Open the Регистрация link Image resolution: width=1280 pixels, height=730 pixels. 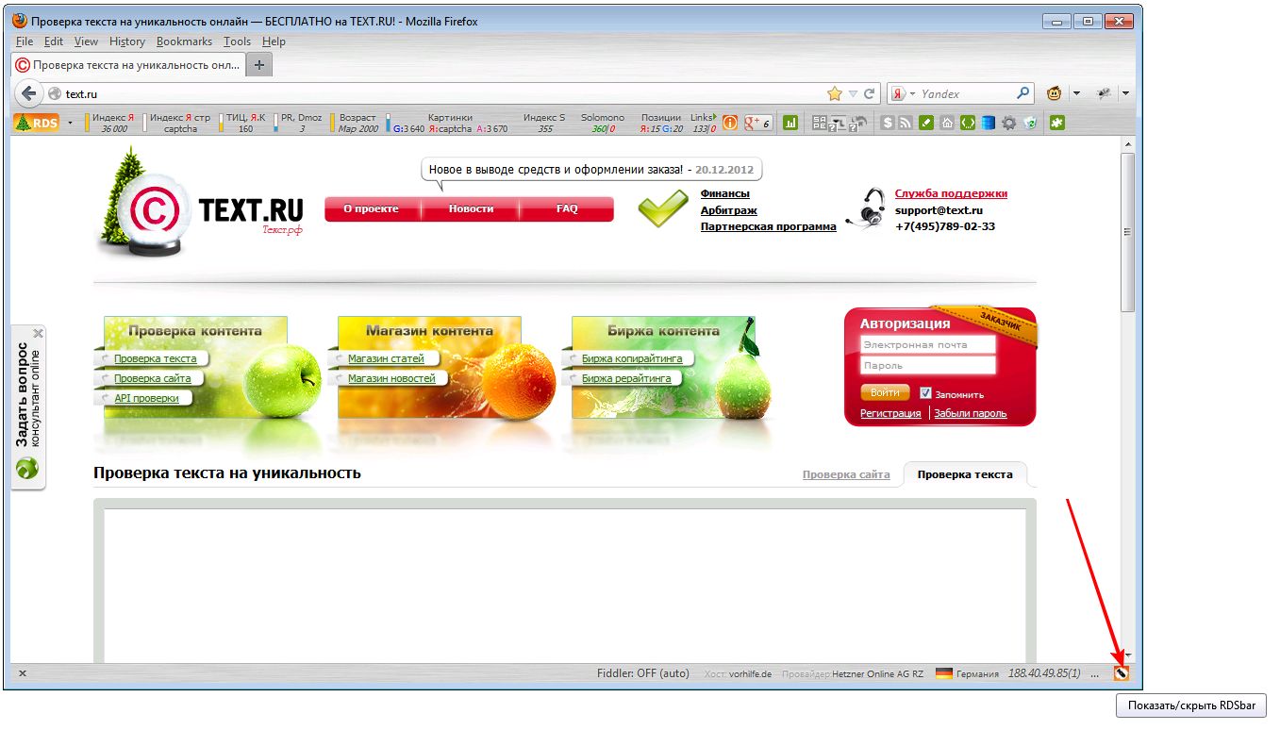pyautogui.click(x=890, y=413)
